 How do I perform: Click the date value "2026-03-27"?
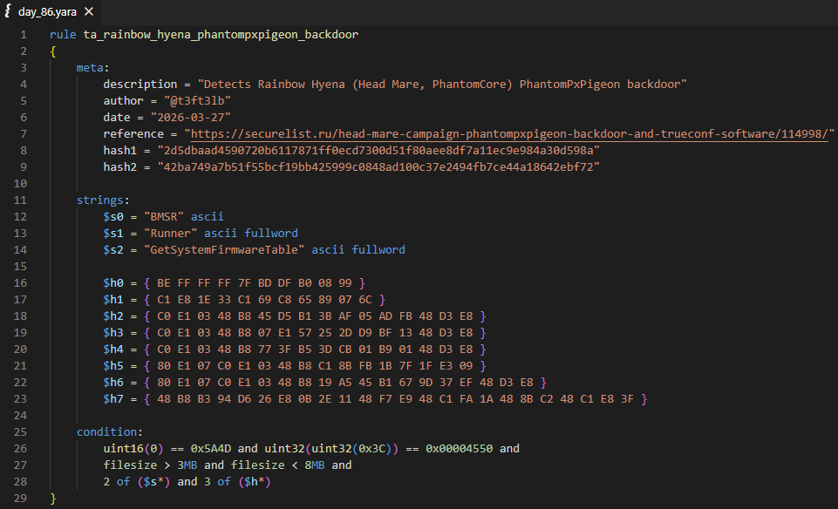[190, 118]
